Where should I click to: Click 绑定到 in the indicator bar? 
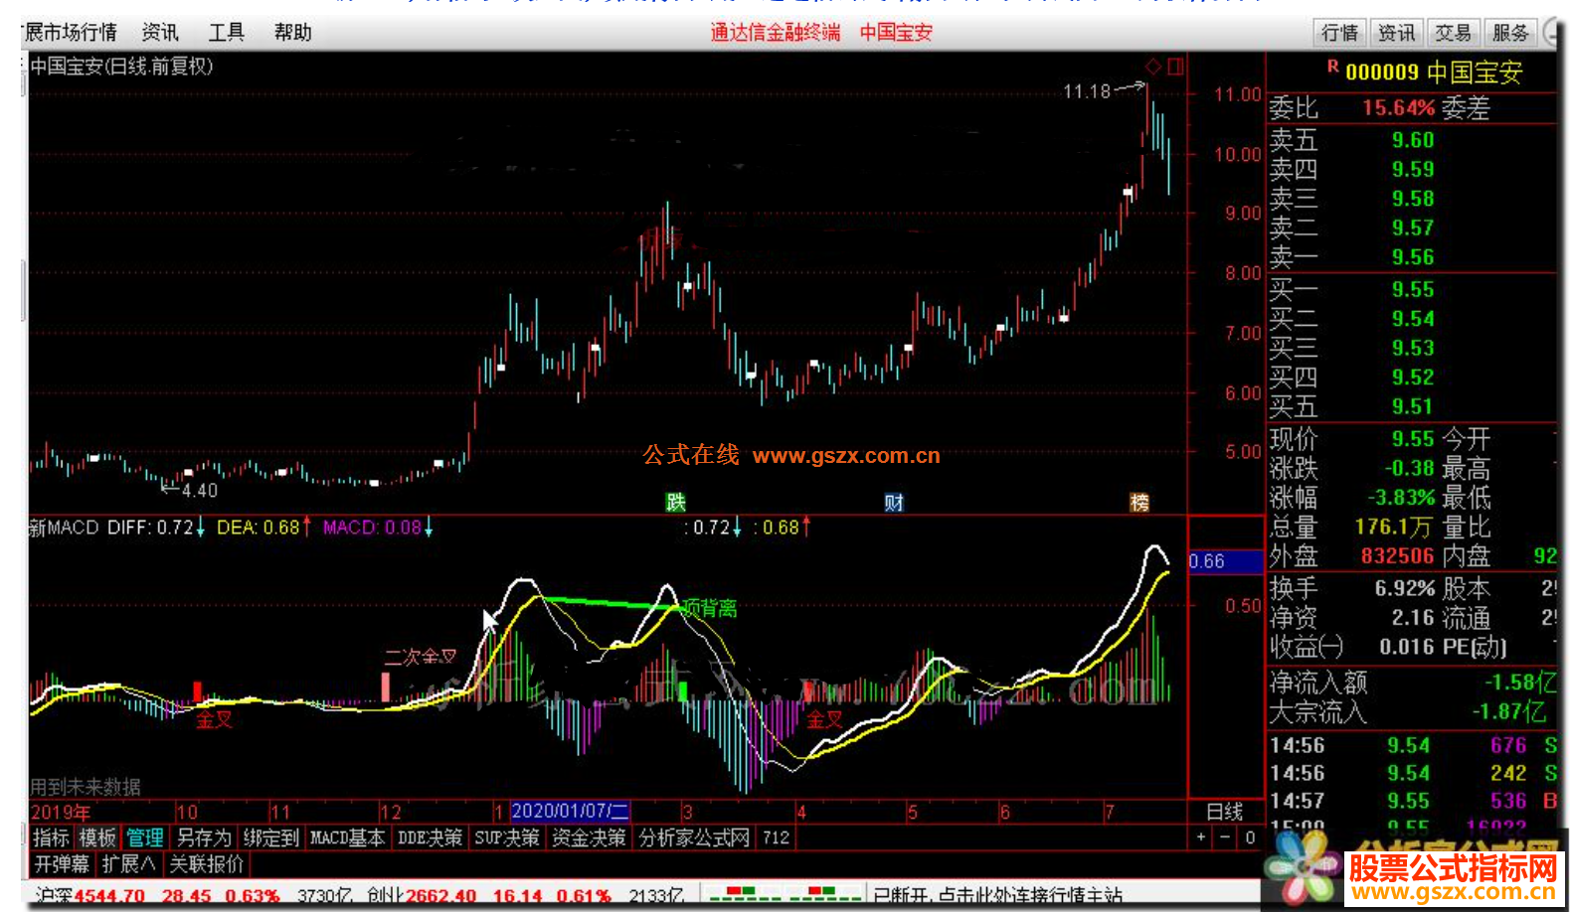coord(271,837)
